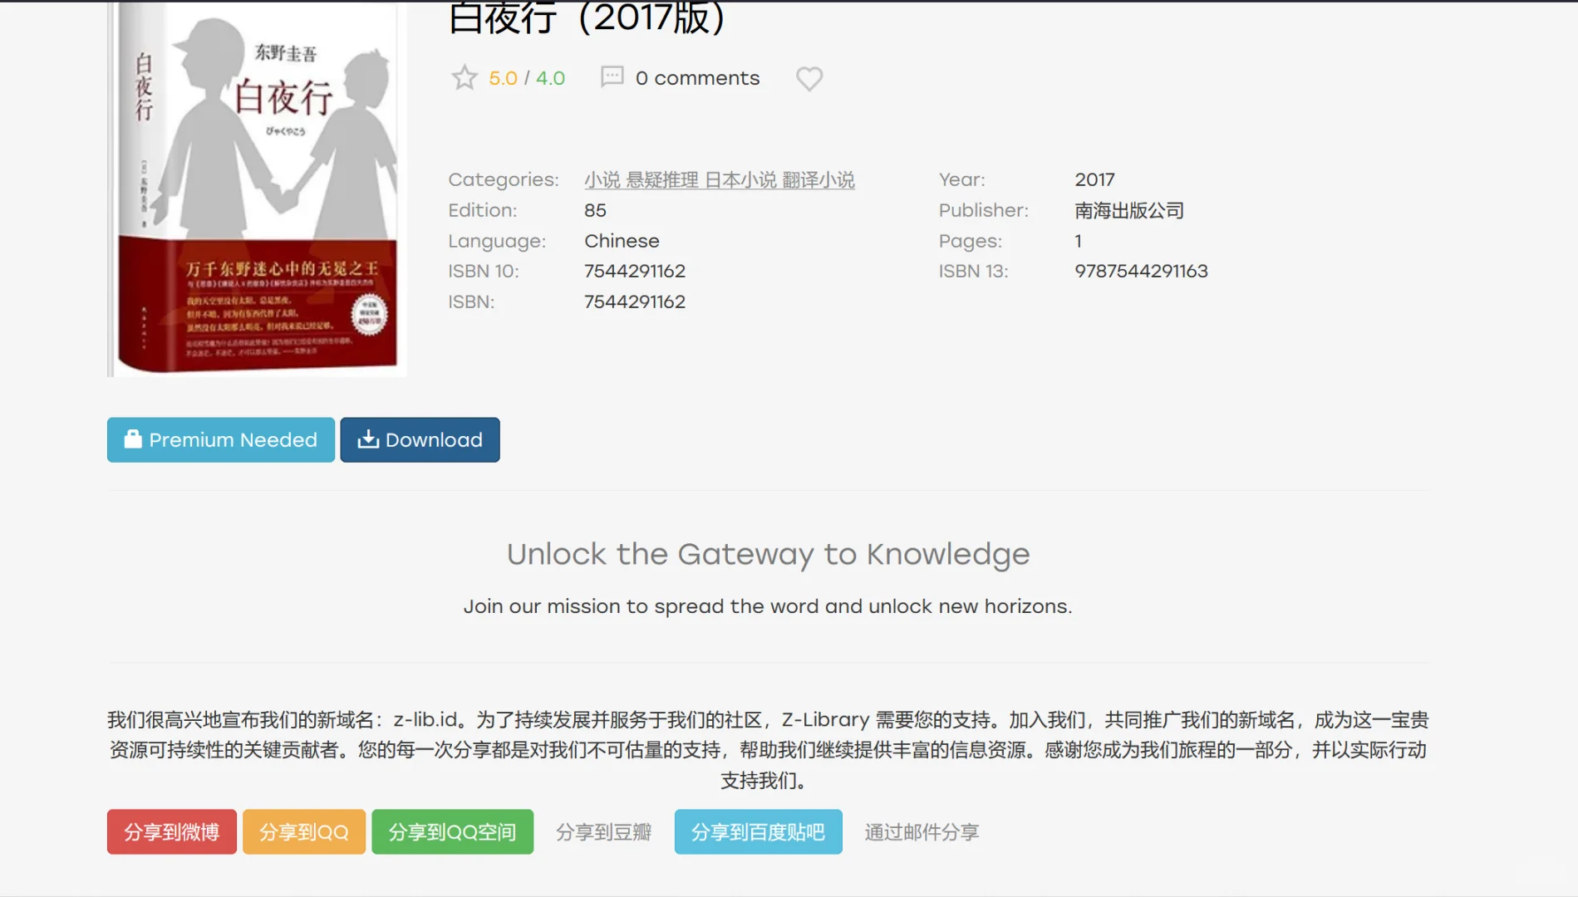The width and height of the screenshot is (1578, 897).
Task: Click the 分享到豆瓣 share link
Action: click(603, 831)
